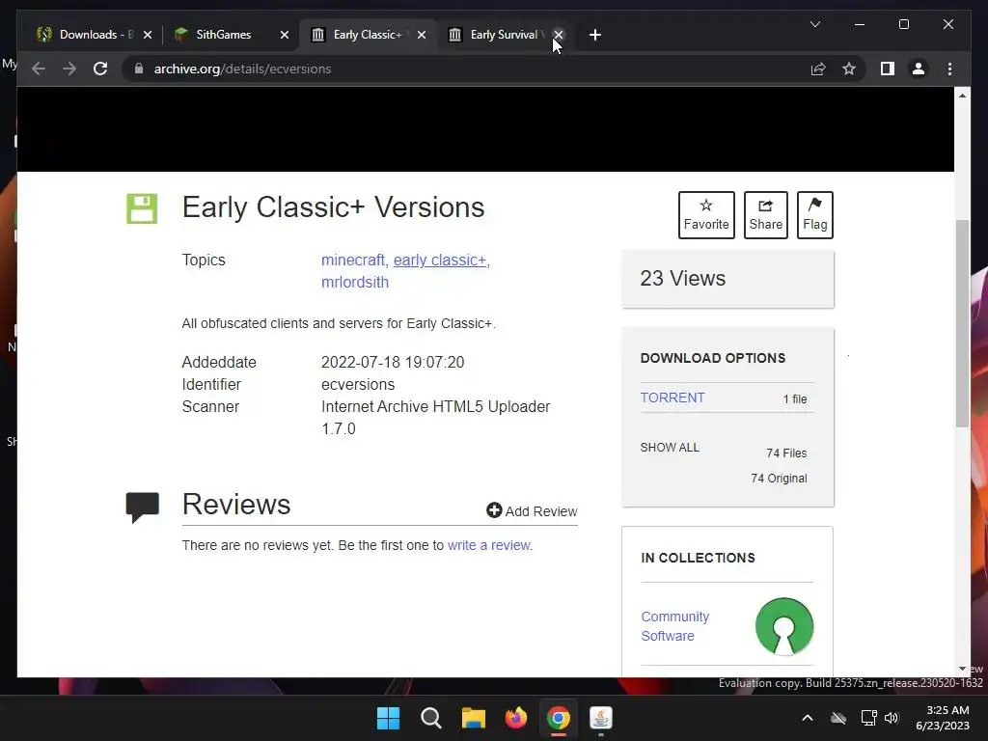Screen dimensions: 988x741
Task: Click the scrollbar down arrow
Action: (962, 670)
